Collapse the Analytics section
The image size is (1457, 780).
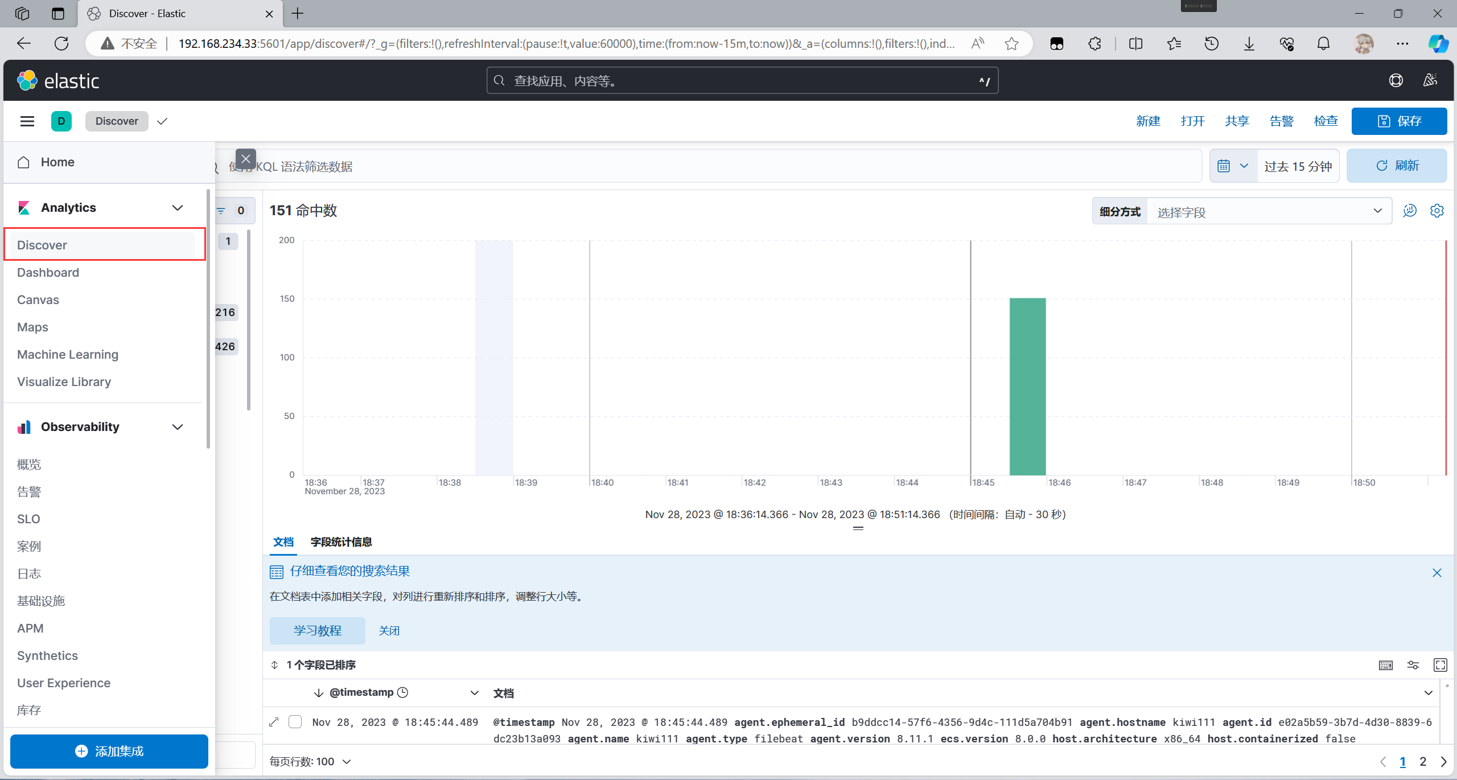click(178, 208)
